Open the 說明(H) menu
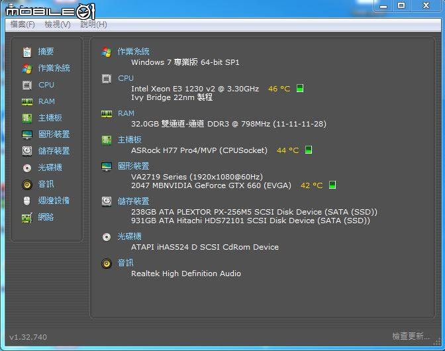The image size is (445, 351). tap(93, 25)
